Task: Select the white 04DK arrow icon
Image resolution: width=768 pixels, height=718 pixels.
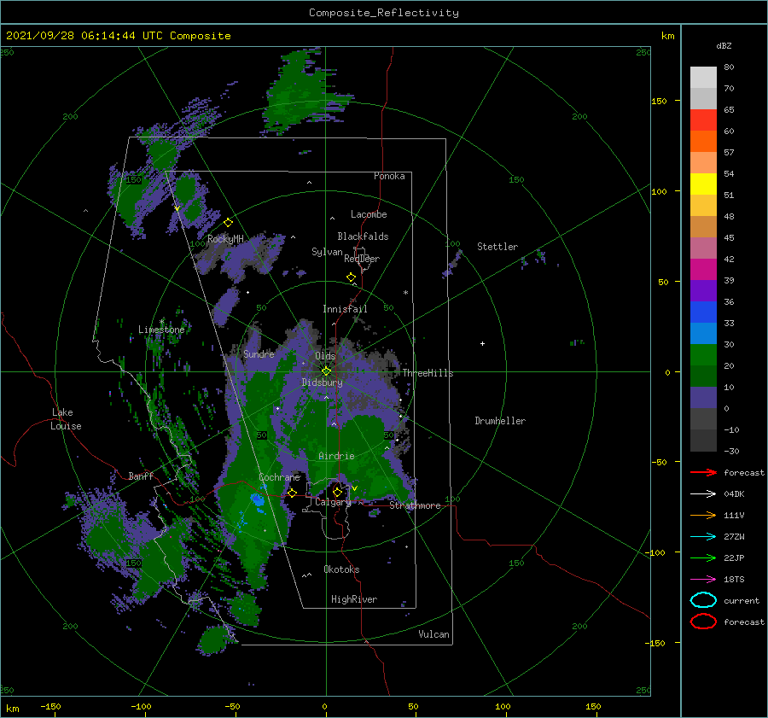Action: tap(703, 494)
